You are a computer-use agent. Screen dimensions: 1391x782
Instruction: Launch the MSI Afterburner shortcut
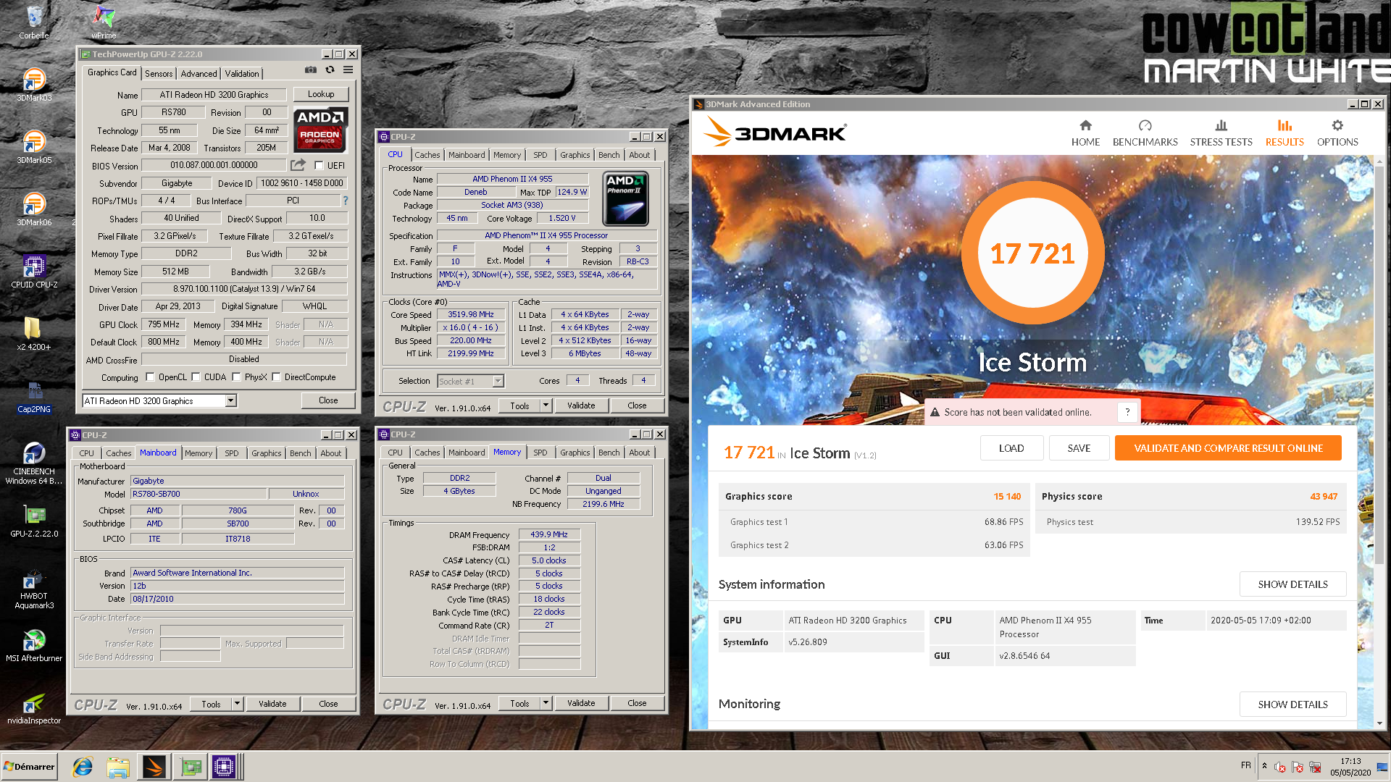(34, 644)
